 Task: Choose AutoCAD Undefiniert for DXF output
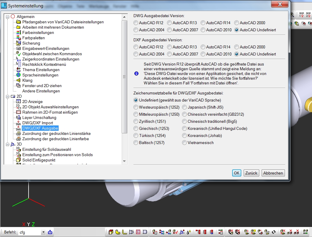tap(255, 54)
